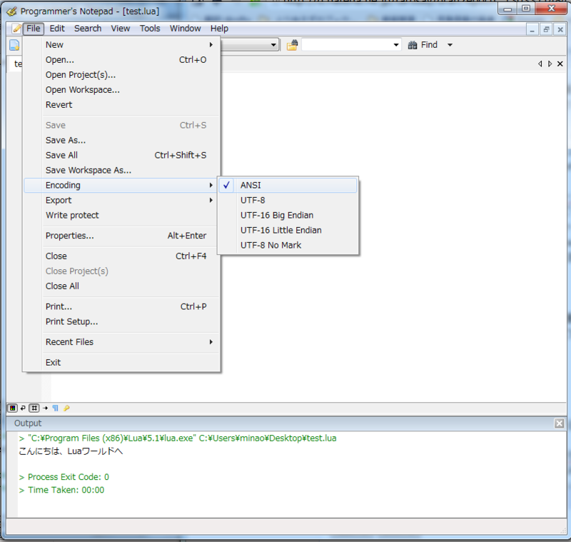Open the search text combo box dropdown
The width and height of the screenshot is (571, 542).
pyautogui.click(x=396, y=45)
